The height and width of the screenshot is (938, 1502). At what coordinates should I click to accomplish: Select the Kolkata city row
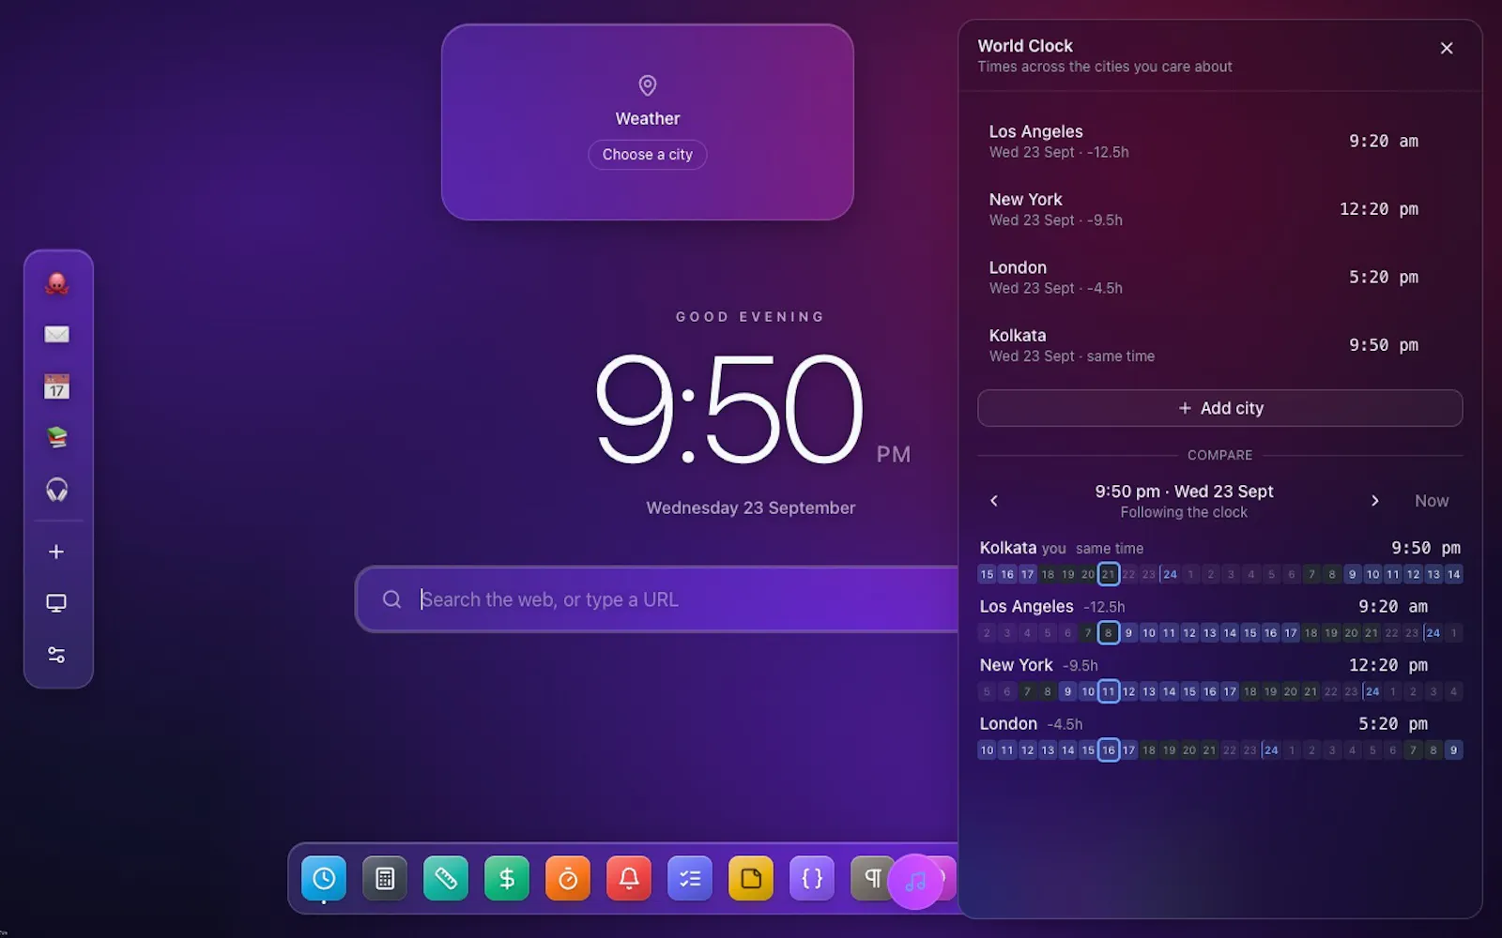[1220, 345]
